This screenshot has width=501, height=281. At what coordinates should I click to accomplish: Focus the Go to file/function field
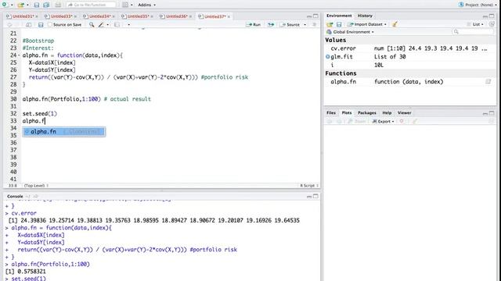tap(92, 5)
